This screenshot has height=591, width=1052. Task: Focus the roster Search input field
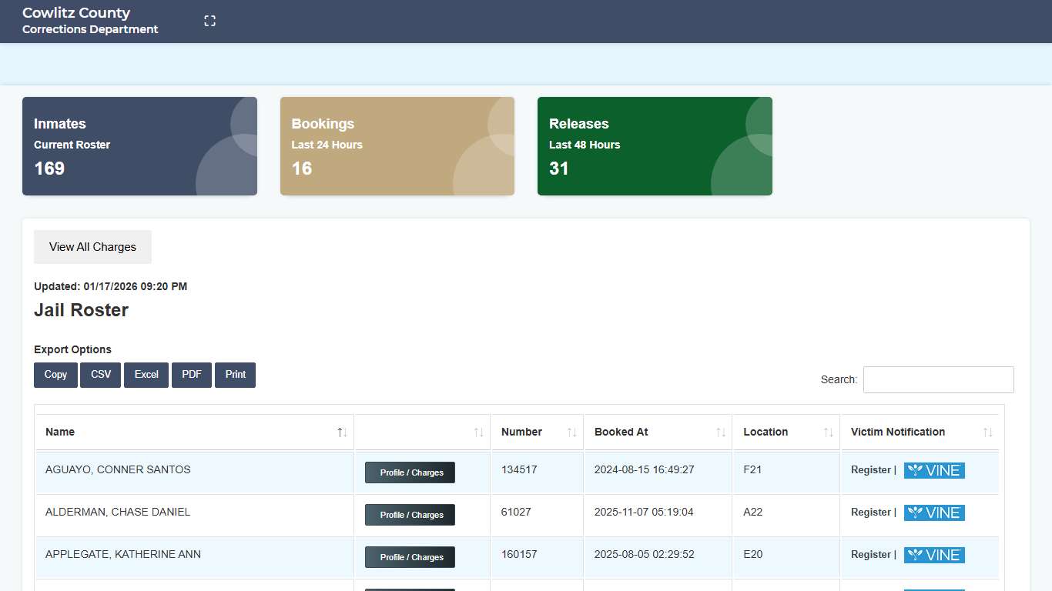938,379
